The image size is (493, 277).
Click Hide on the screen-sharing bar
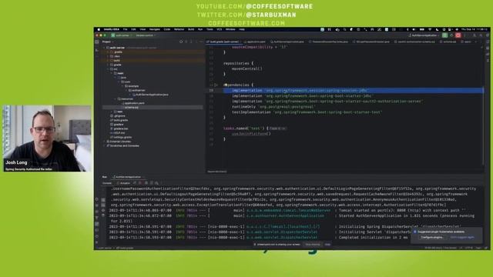coord(327,245)
